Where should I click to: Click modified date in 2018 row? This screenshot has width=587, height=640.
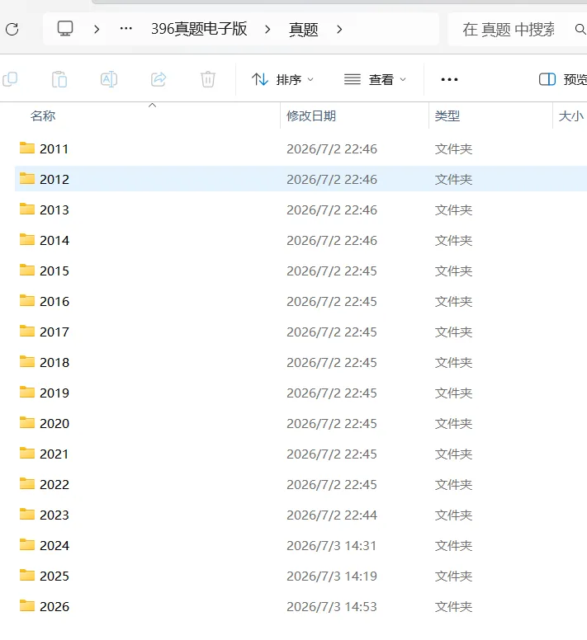click(331, 362)
